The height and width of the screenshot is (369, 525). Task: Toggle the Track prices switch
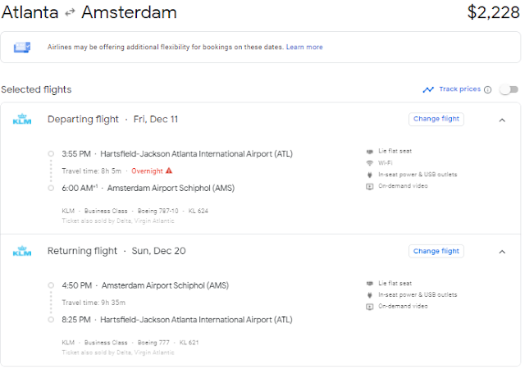pos(509,89)
